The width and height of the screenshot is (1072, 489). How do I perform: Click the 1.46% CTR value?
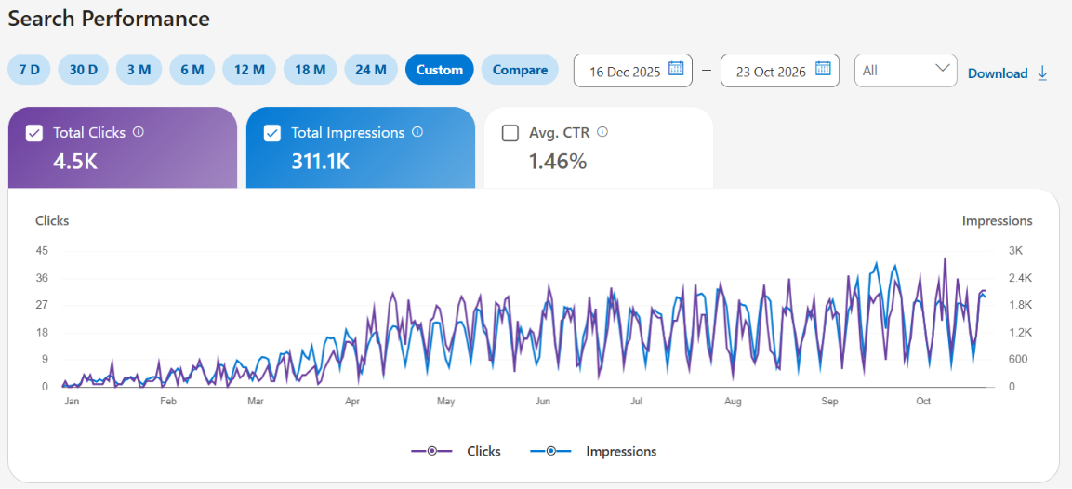(x=558, y=161)
